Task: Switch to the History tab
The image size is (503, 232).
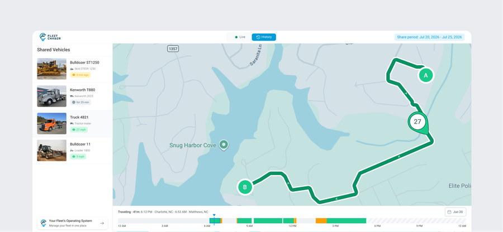Action: click(x=264, y=37)
